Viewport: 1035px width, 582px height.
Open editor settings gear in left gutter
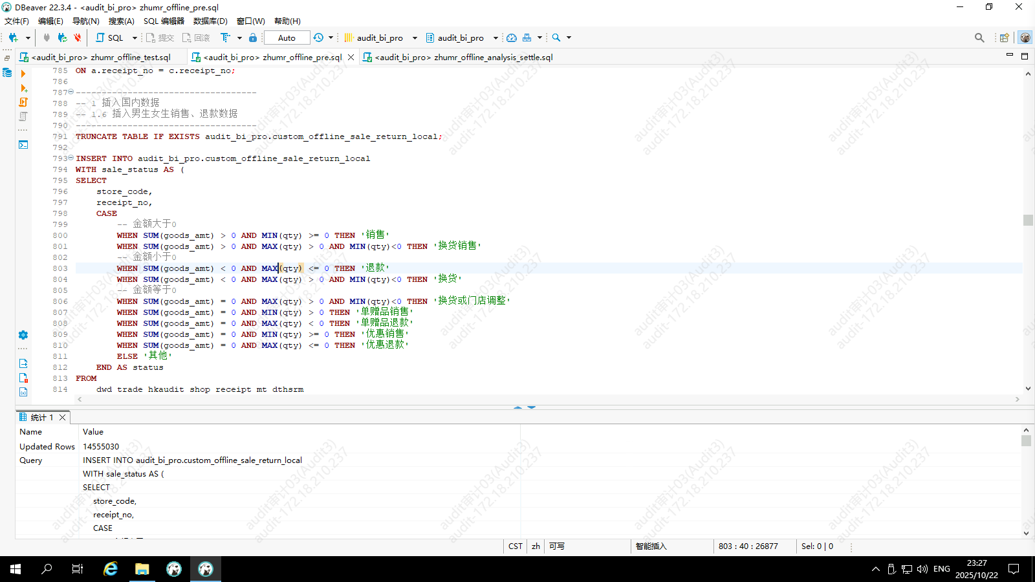point(23,335)
